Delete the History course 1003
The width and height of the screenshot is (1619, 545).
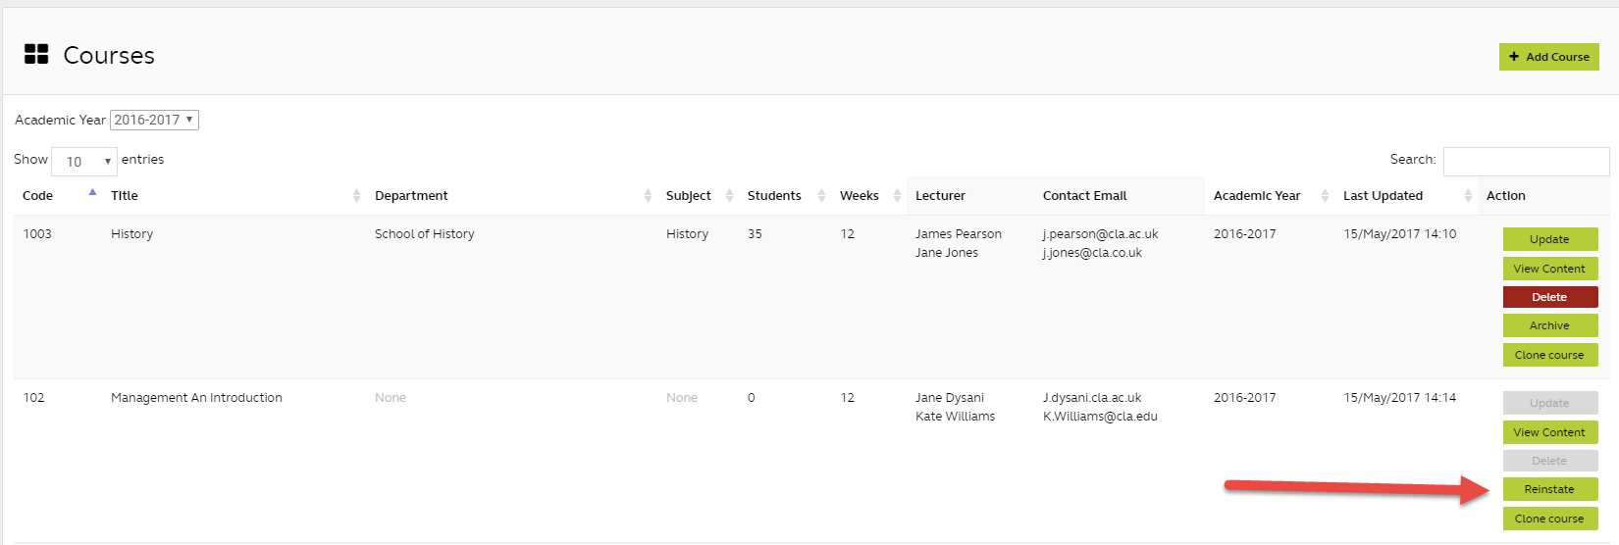pyautogui.click(x=1549, y=297)
